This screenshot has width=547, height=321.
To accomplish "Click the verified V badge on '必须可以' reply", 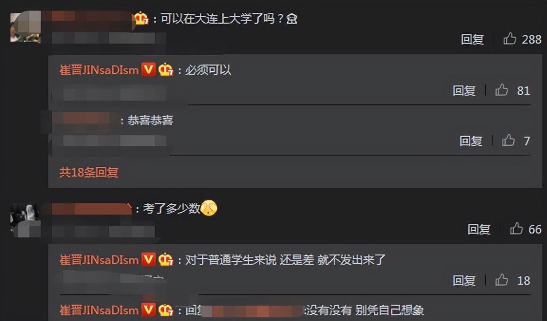I will (148, 70).
